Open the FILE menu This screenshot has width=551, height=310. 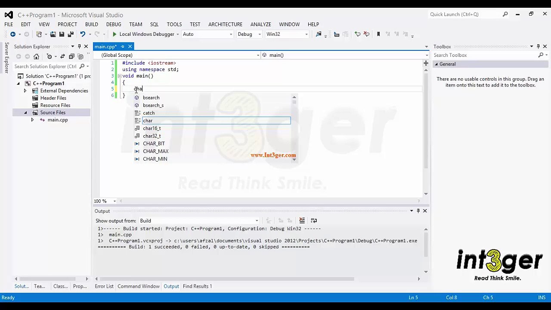click(9, 25)
